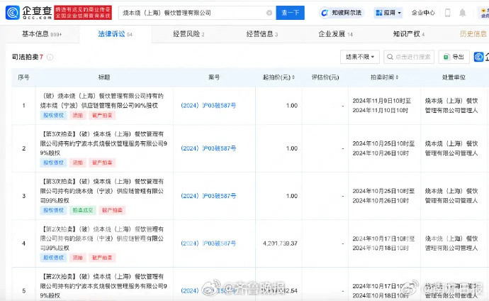Expand the 应用 dropdown menu
The width and height of the screenshot is (489, 301).
coord(390,13)
